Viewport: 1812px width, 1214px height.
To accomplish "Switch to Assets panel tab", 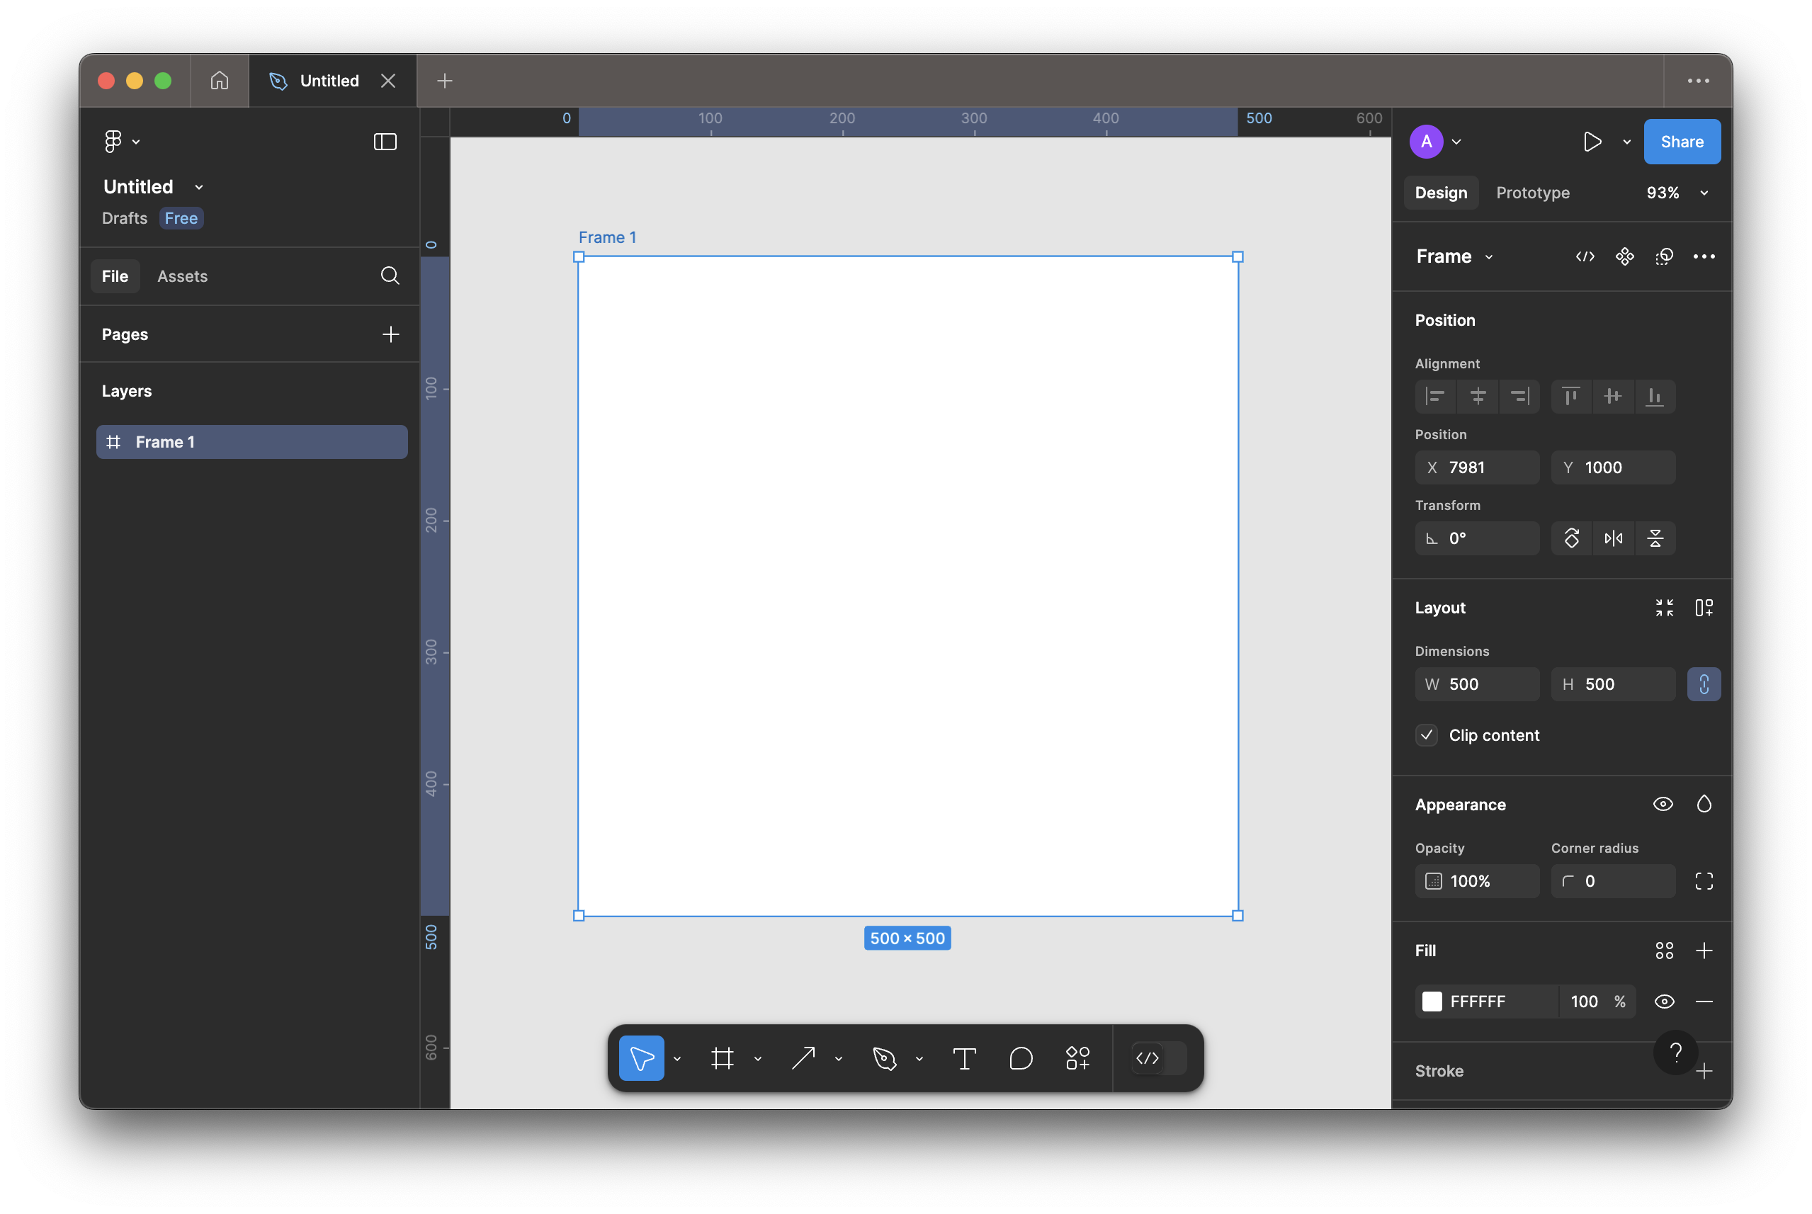I will 183,276.
